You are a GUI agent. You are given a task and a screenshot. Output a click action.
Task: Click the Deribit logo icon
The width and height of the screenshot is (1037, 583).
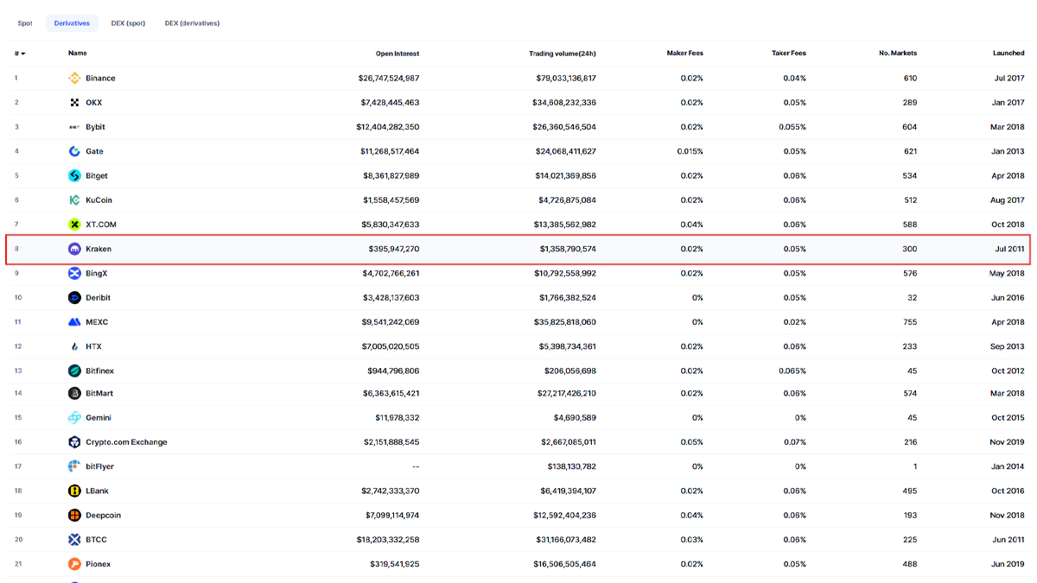(x=74, y=298)
